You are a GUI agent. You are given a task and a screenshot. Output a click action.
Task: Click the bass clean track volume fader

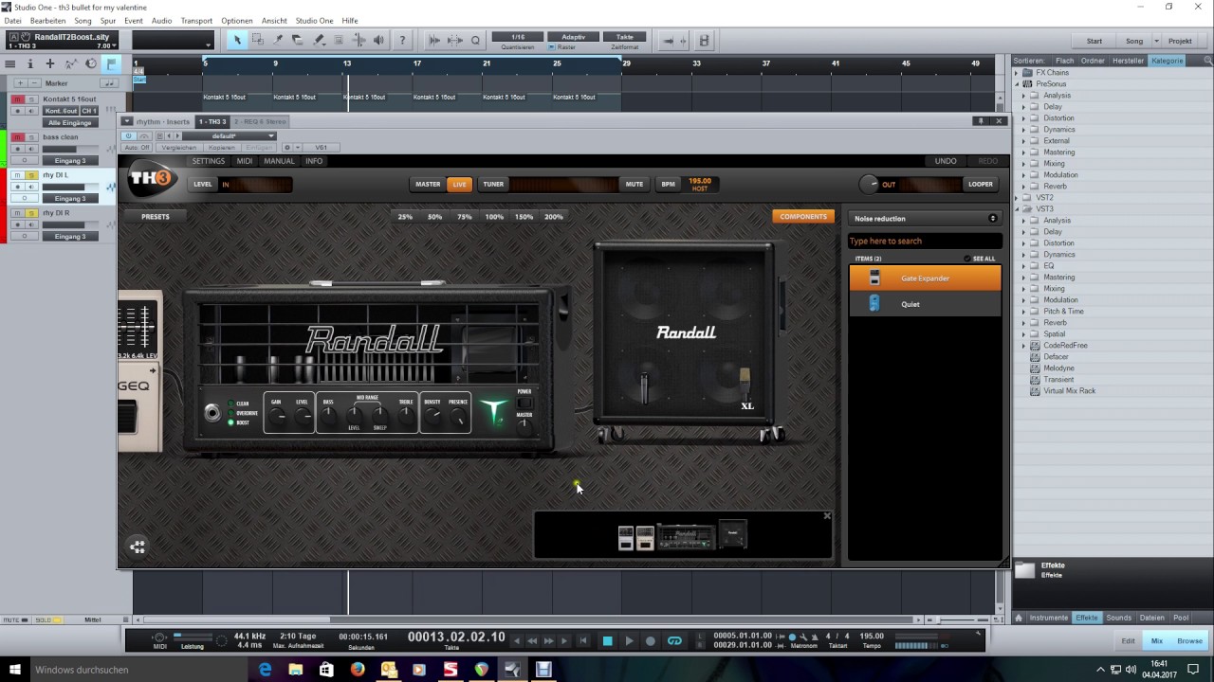[x=69, y=149]
